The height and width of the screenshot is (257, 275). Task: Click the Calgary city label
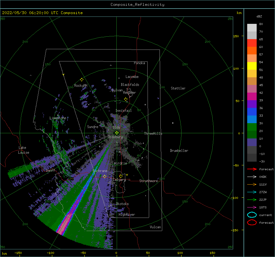tap(119, 180)
